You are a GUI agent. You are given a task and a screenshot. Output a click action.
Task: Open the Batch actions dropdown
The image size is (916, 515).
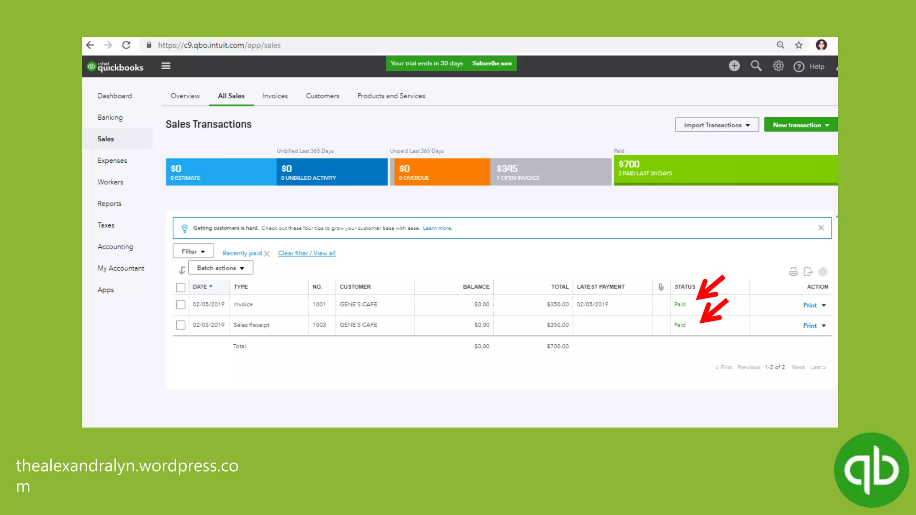221,268
